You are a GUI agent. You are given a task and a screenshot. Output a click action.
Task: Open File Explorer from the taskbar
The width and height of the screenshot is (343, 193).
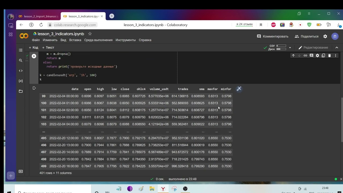tap(152, 189)
